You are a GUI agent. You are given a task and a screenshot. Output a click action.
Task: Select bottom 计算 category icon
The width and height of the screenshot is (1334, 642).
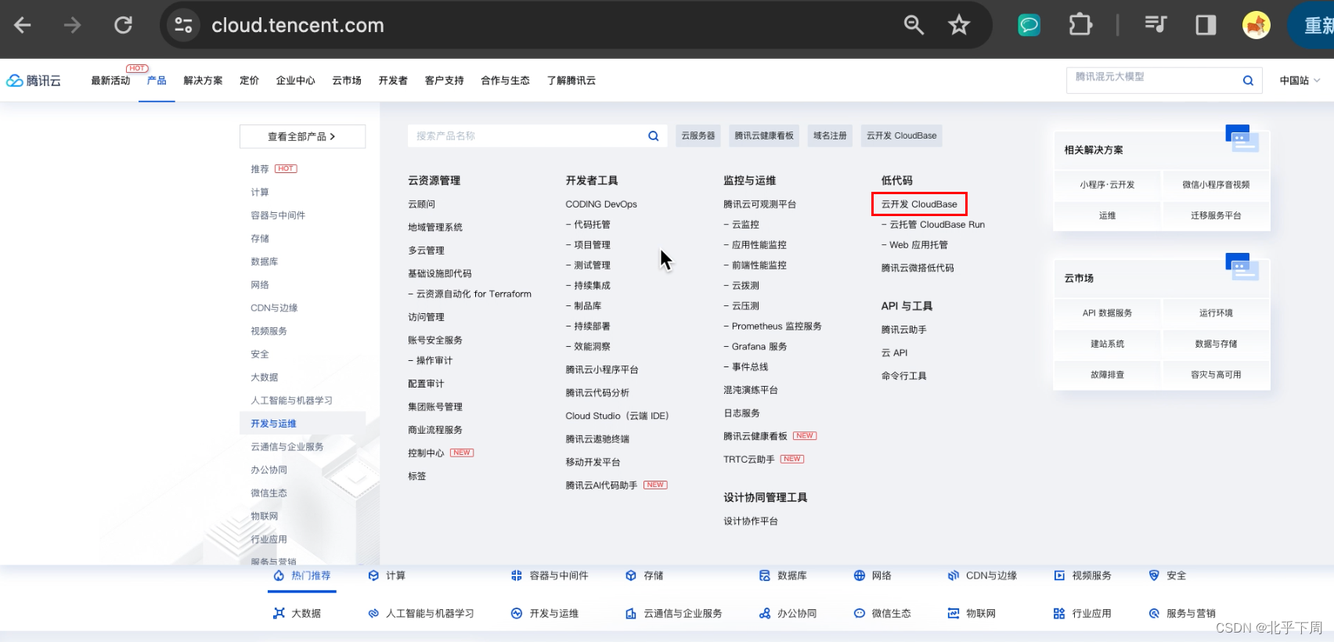click(x=373, y=575)
